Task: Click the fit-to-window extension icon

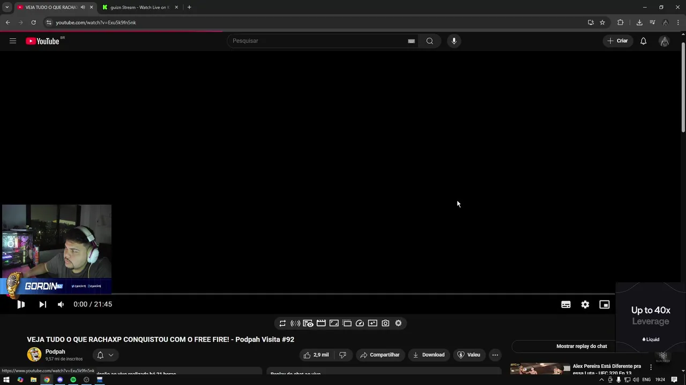Action: 334,323
